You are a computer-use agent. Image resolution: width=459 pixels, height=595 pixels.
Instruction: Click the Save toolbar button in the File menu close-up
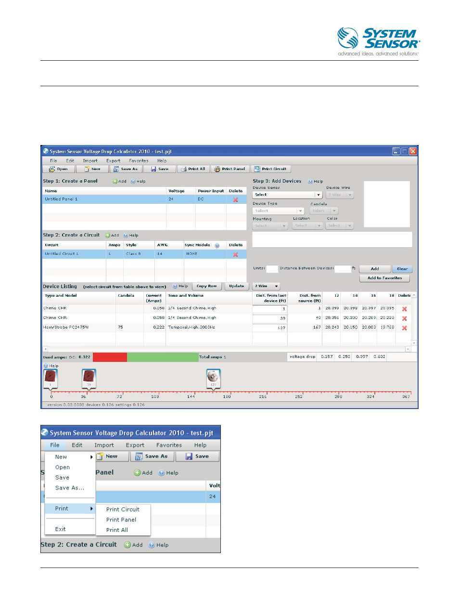(197, 456)
